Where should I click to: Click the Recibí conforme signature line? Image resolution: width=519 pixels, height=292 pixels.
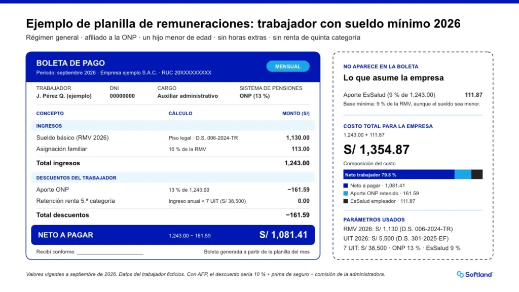point(110,253)
